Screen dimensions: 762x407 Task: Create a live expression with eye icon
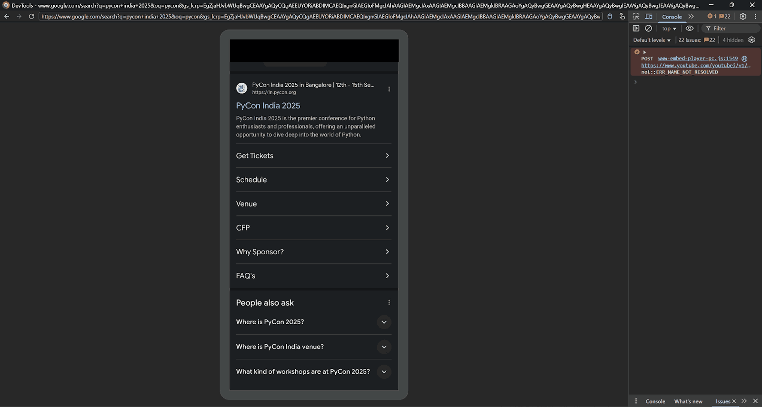(x=690, y=29)
